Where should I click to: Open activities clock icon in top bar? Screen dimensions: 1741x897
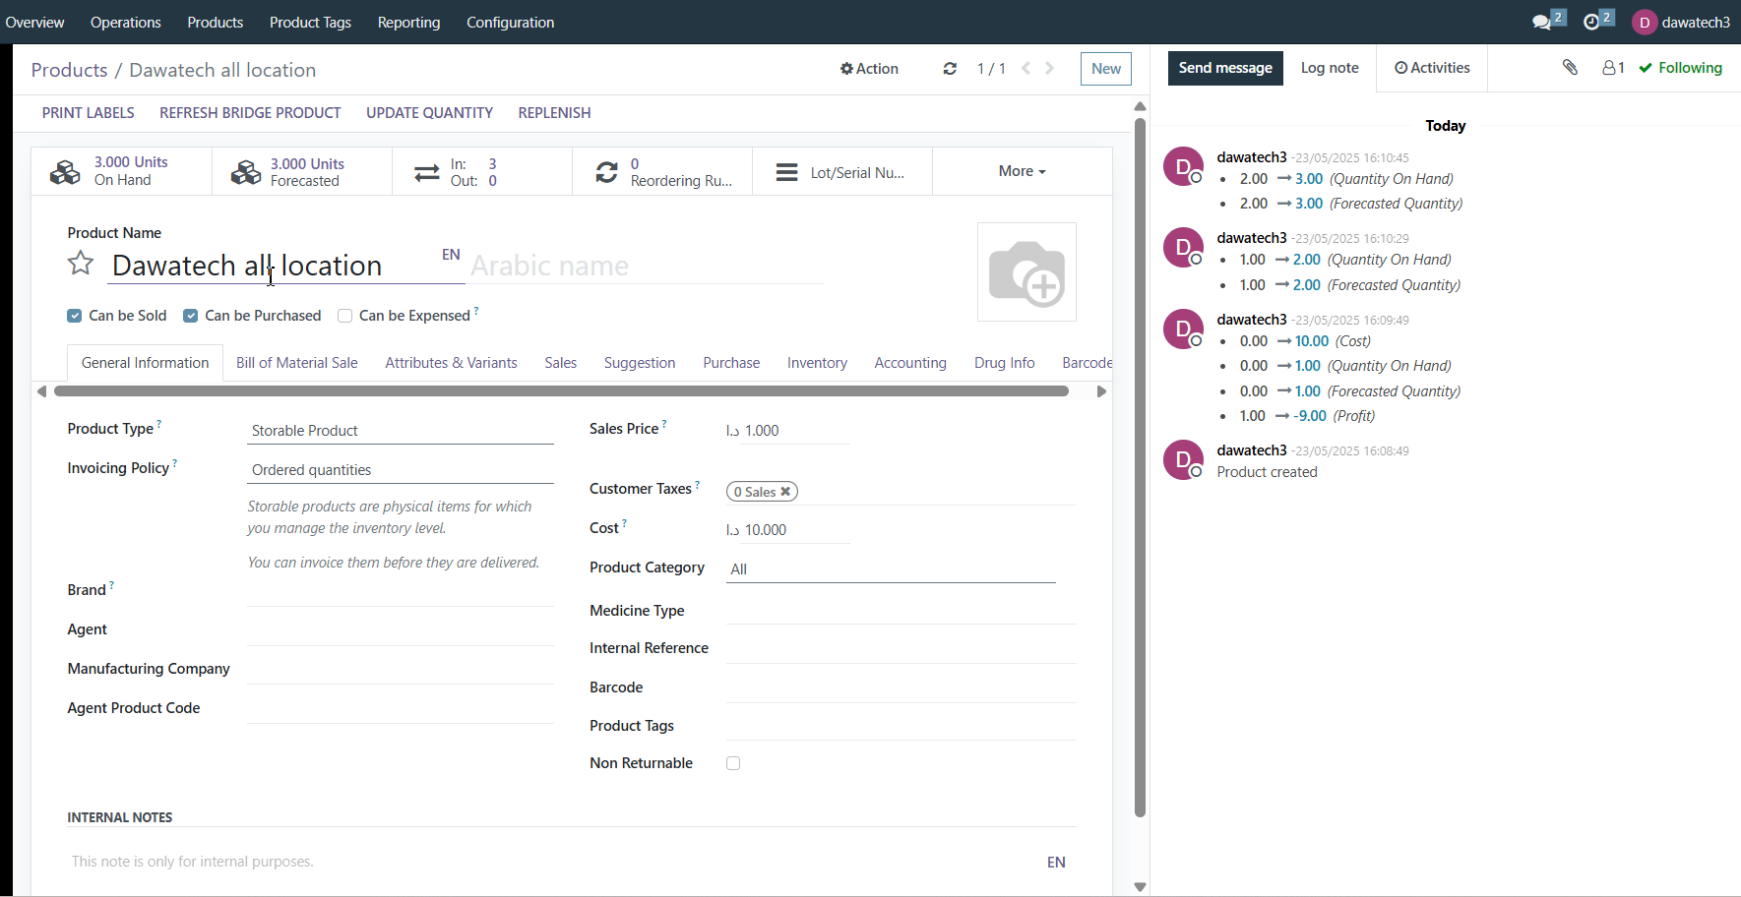(1591, 22)
